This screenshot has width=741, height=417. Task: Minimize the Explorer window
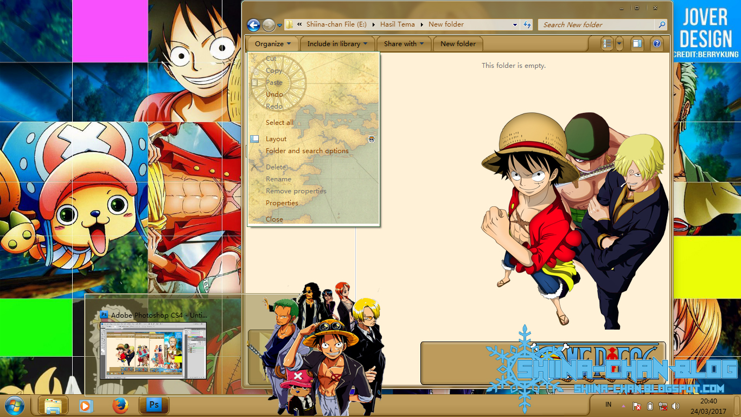622,8
